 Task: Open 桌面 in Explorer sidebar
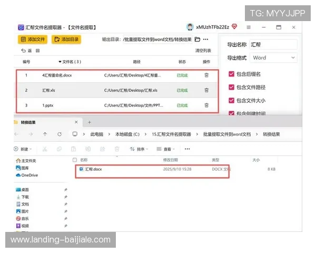pos(22,190)
